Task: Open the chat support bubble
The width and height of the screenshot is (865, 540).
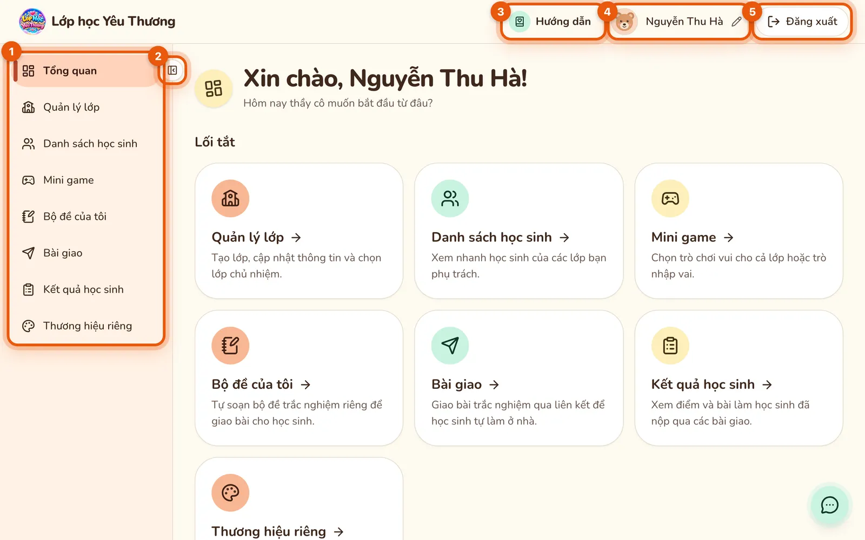Action: point(829,505)
